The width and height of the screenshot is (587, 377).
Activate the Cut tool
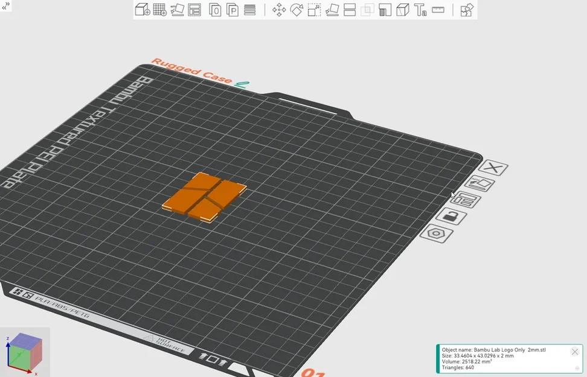coord(350,10)
